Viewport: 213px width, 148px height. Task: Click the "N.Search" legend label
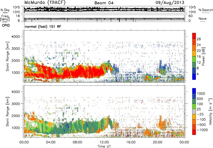point(206,10)
